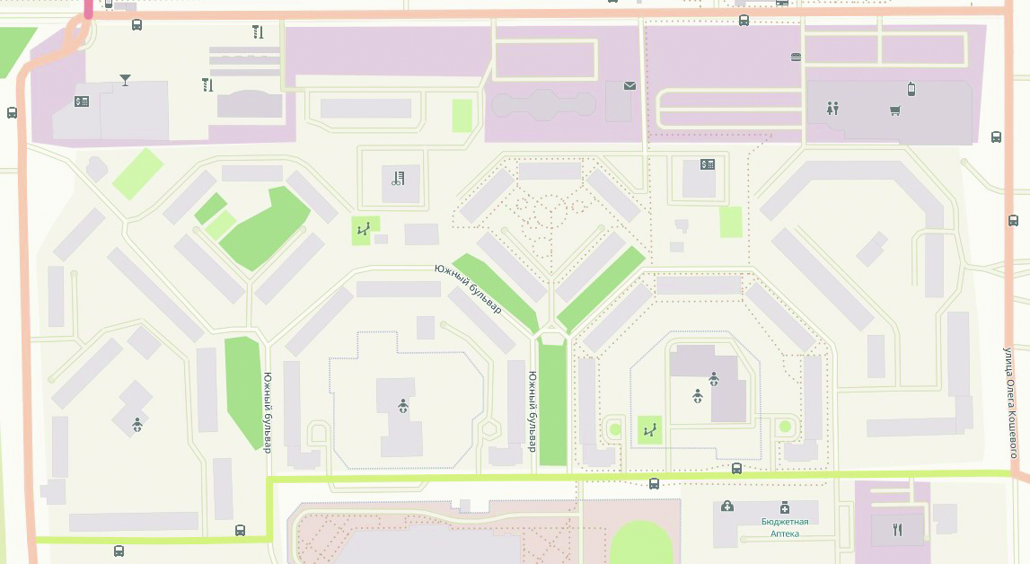Click the playground icon near the hairdresser

click(363, 231)
